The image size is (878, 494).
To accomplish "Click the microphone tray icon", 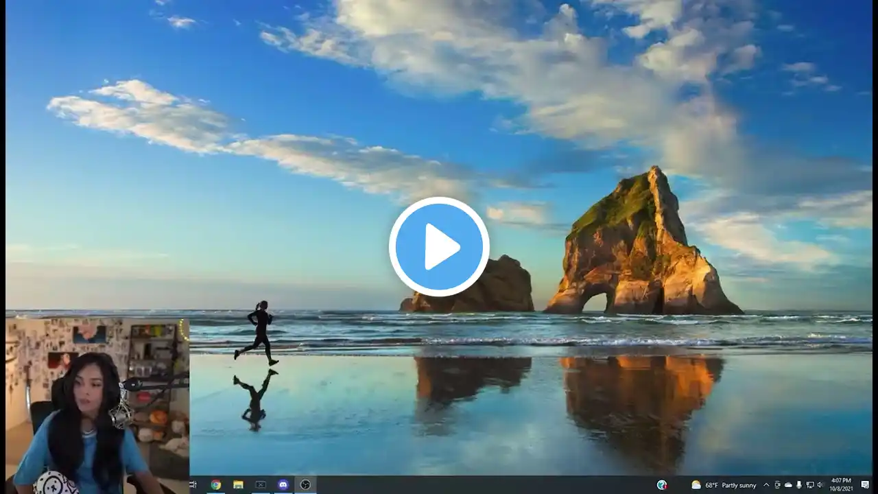I will click(x=799, y=485).
